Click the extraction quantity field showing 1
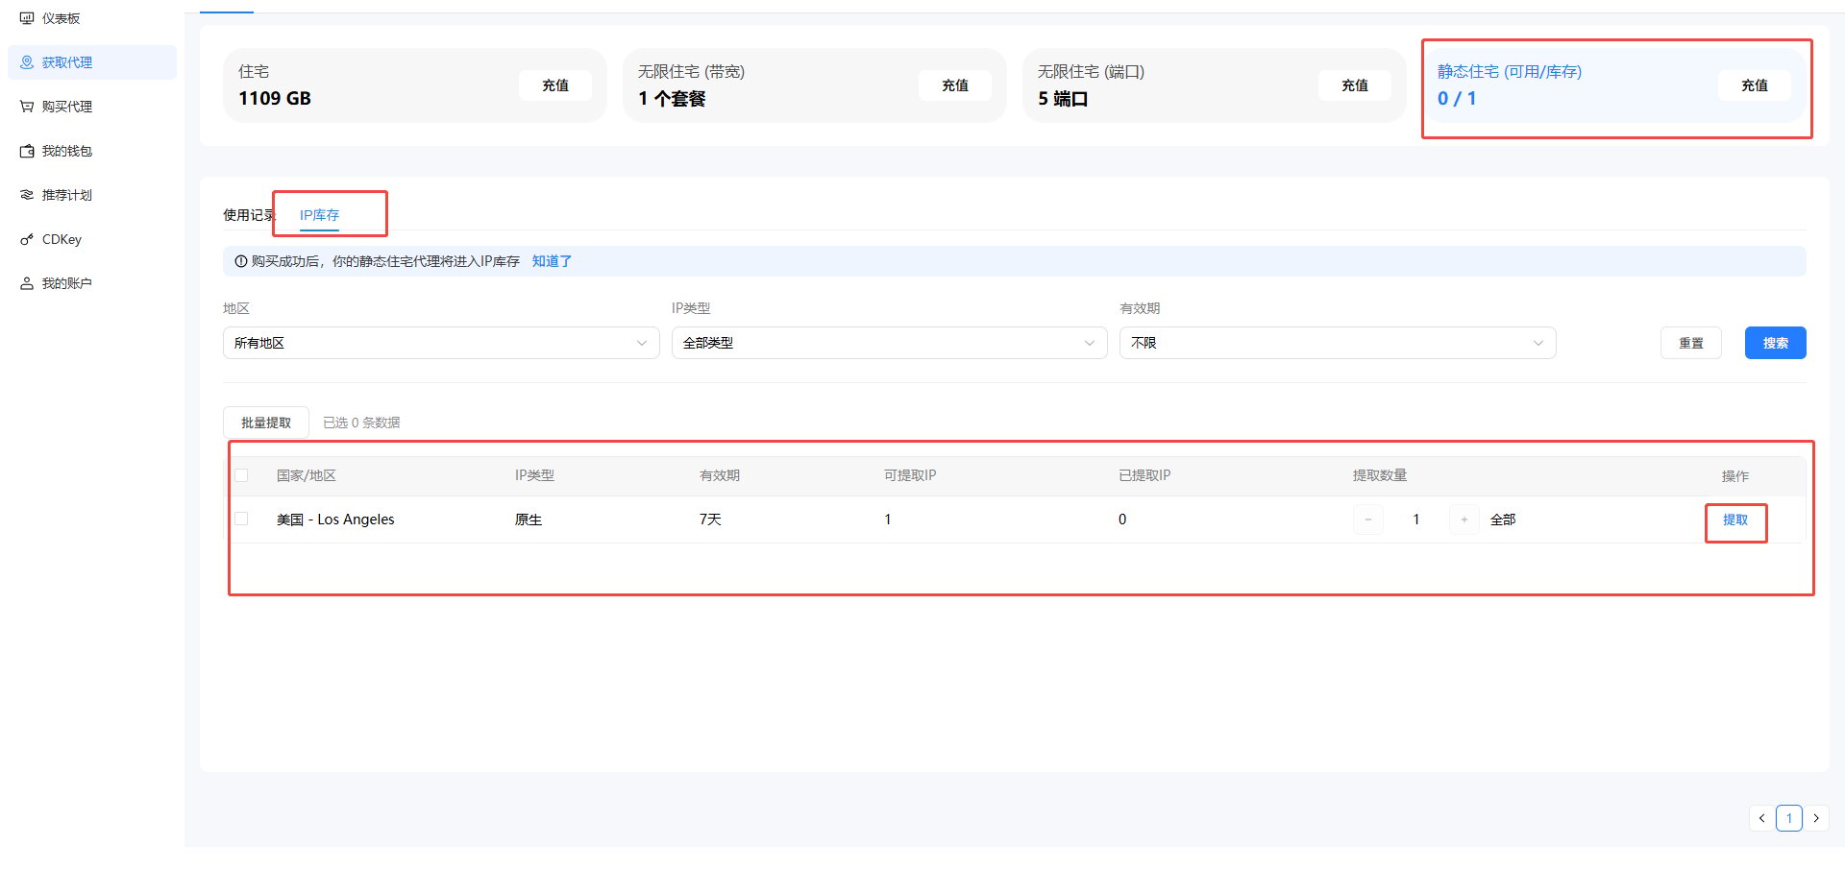 pyautogui.click(x=1416, y=520)
